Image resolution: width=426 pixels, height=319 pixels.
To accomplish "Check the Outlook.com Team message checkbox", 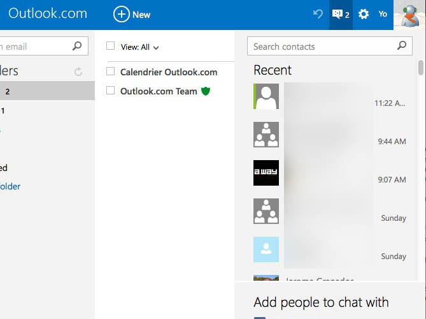I will [x=111, y=91].
